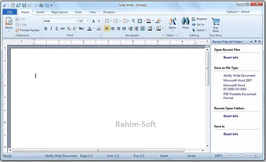The height and width of the screenshot is (162, 266).
Task: Select Center paragraph alignment
Action: click(113, 28)
